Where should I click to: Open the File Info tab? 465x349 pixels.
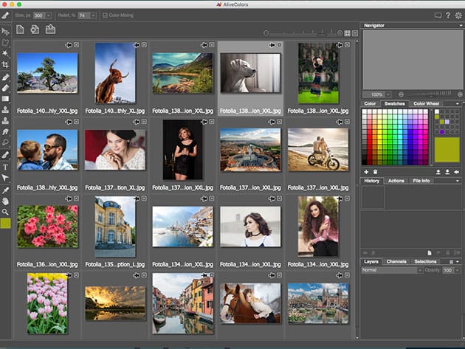click(x=422, y=181)
